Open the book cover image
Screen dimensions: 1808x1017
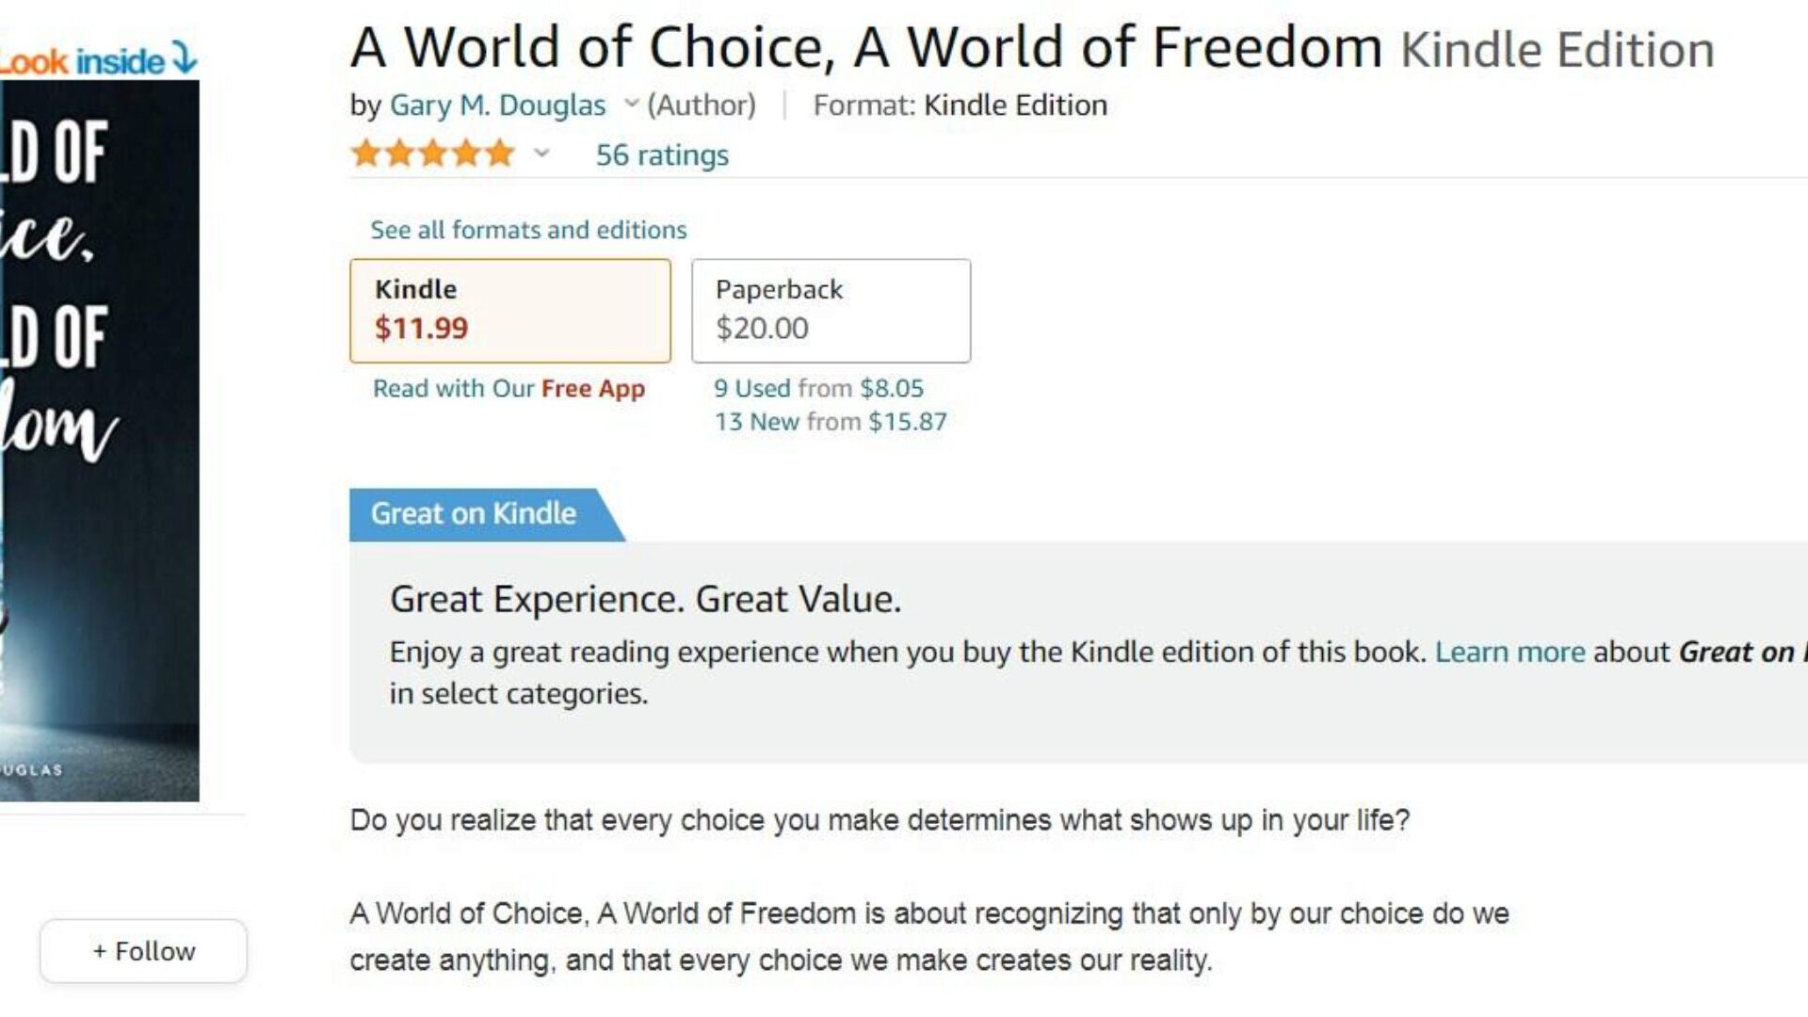[x=99, y=440]
